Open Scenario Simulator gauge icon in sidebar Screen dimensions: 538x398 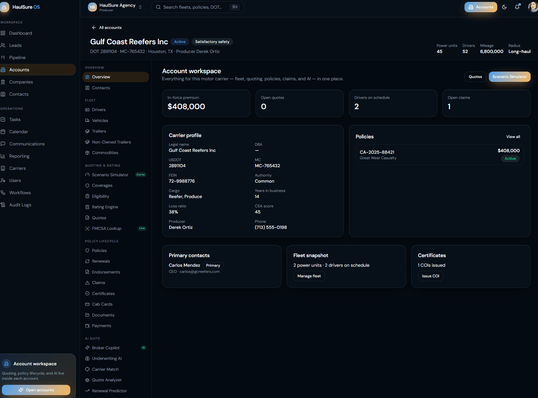pos(87,175)
